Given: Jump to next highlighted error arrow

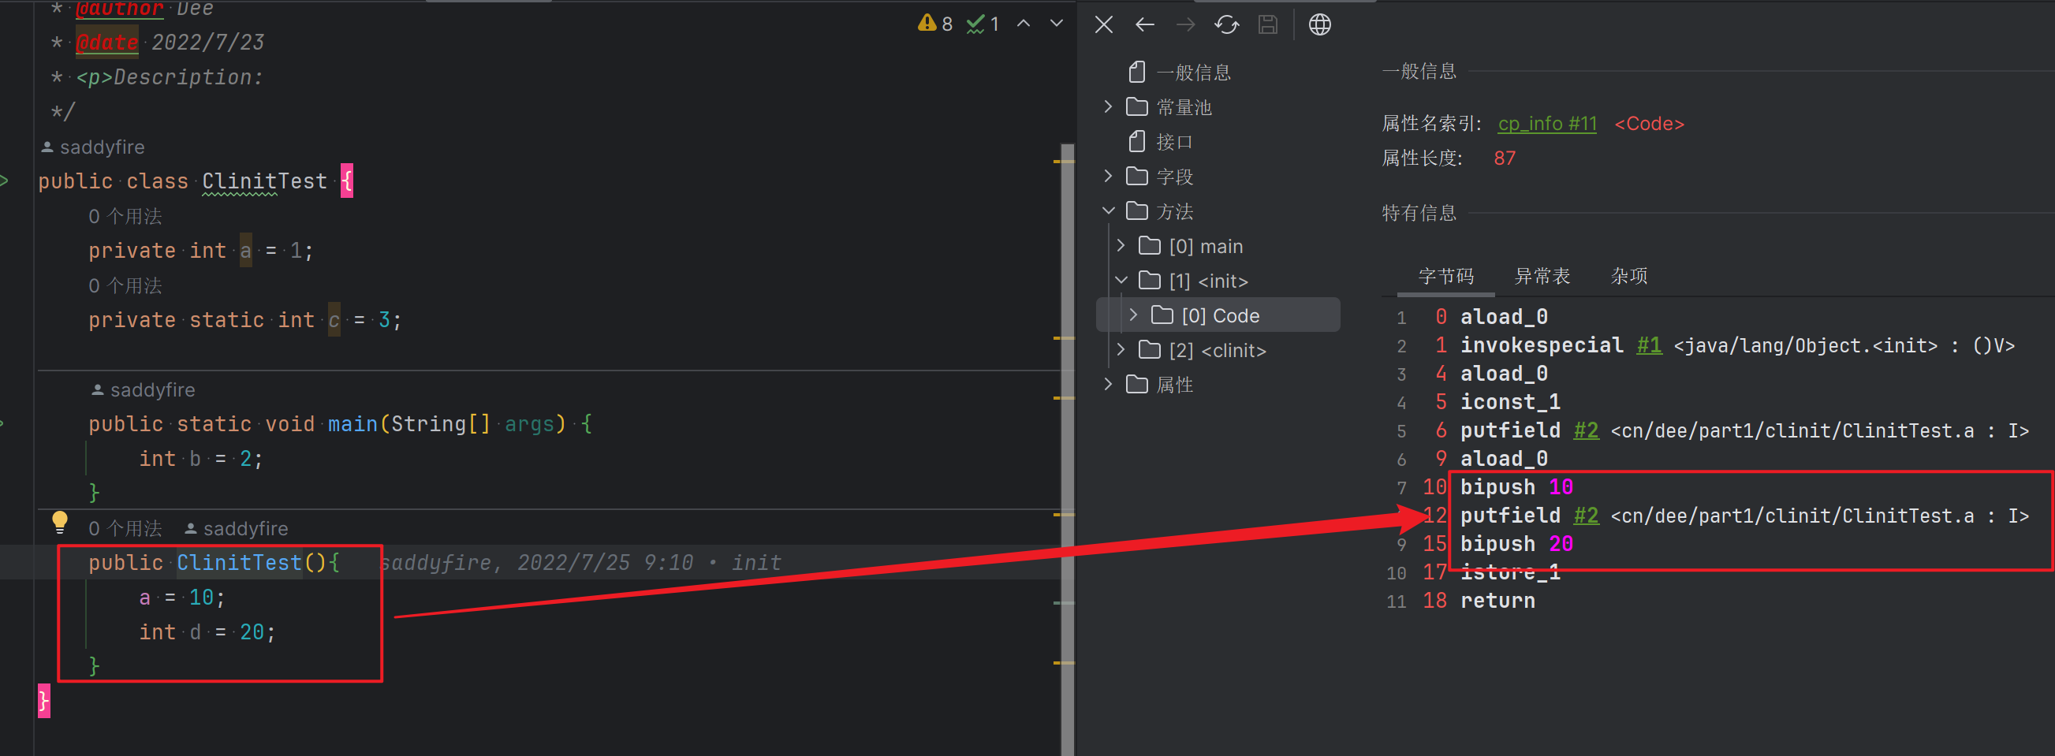Looking at the screenshot, I should pyautogui.click(x=1056, y=23).
